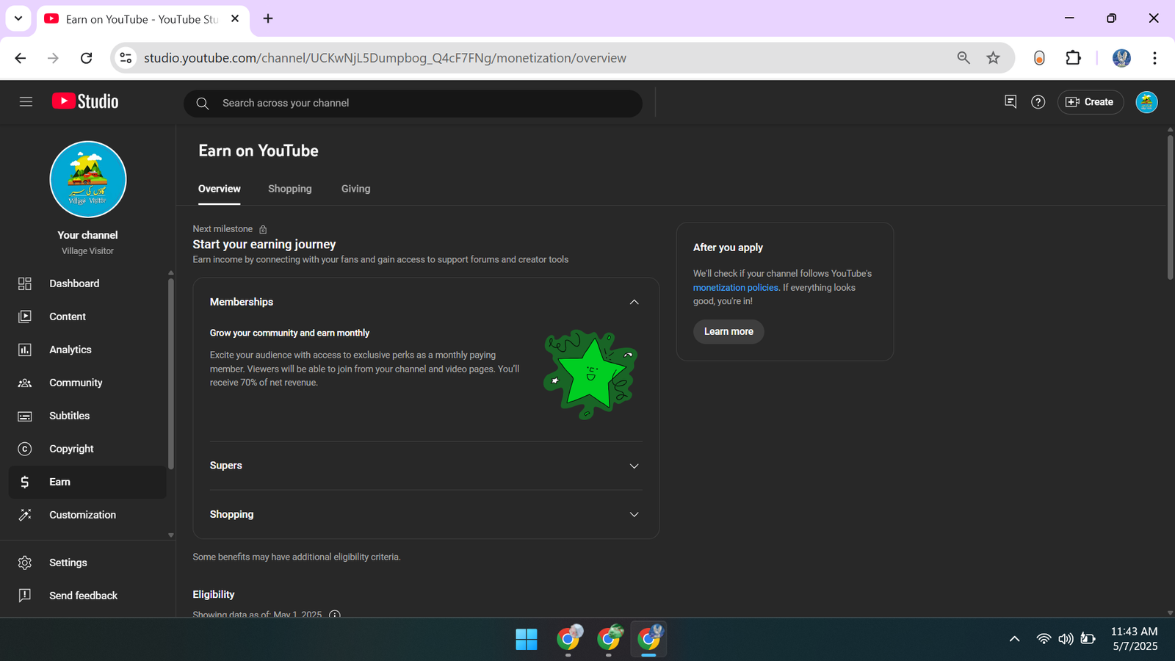This screenshot has width=1175, height=661.
Task: Open Dashboard in the sidebar
Action: (x=88, y=283)
